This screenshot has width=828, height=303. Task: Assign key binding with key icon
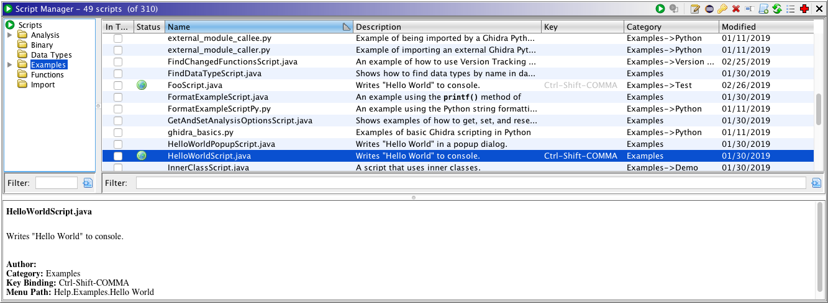(x=722, y=9)
